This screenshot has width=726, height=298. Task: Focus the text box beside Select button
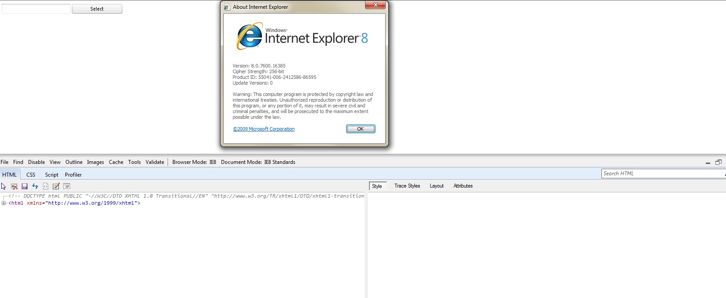[x=36, y=9]
